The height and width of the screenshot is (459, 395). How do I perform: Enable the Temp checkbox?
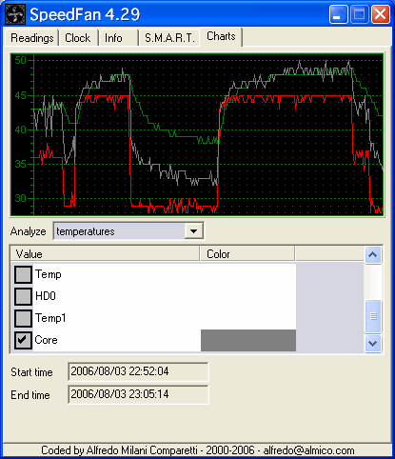(23, 274)
